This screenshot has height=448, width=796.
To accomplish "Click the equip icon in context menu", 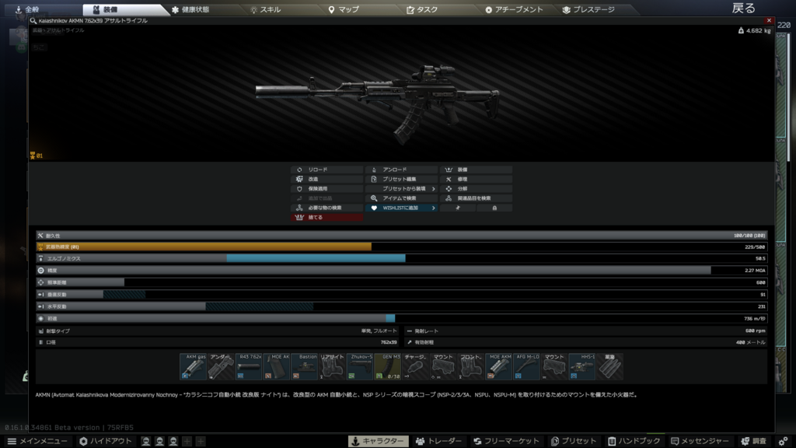I will 449,170.
